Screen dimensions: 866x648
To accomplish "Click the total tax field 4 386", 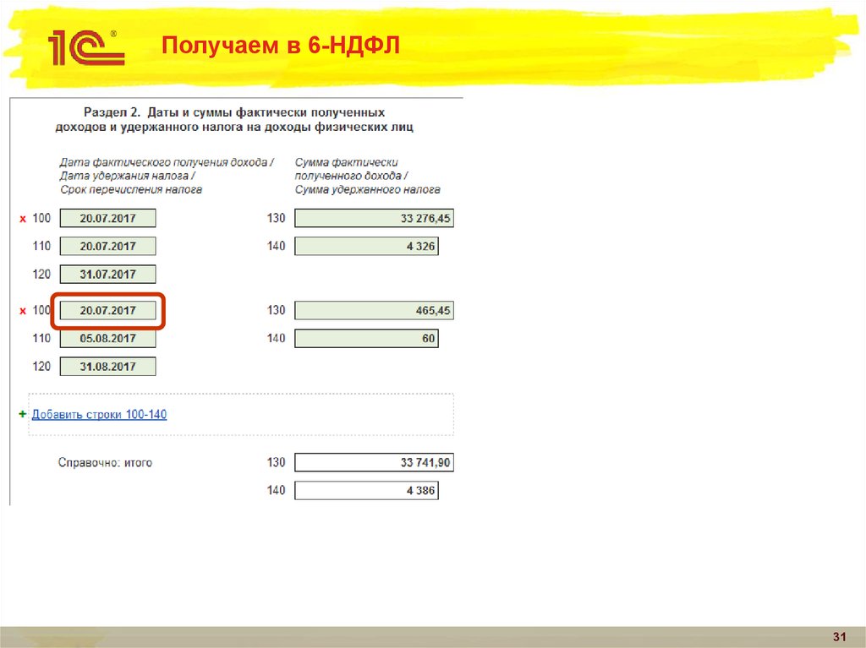I will click(365, 490).
